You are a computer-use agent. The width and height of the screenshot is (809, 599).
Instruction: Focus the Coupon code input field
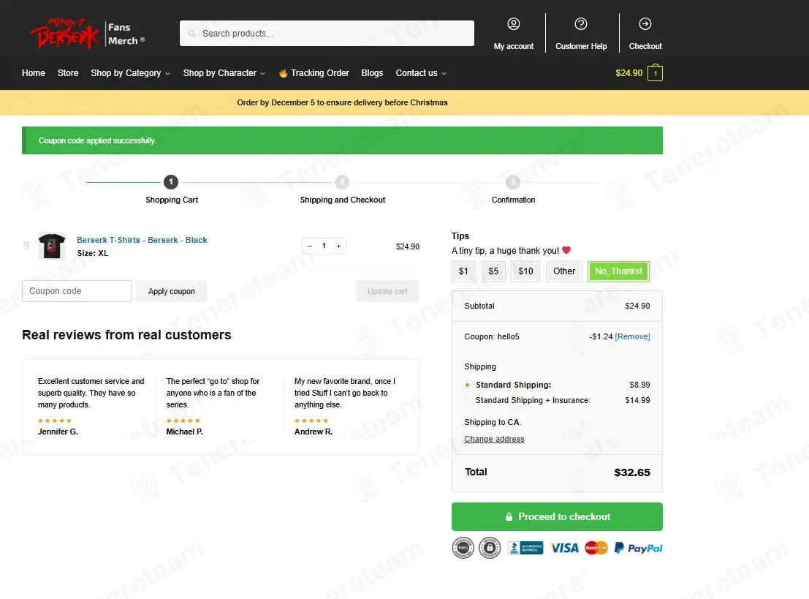[76, 291]
